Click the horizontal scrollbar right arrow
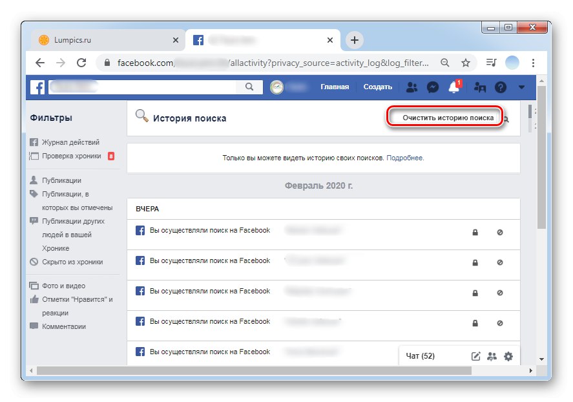The image size is (573, 402). coord(530,370)
